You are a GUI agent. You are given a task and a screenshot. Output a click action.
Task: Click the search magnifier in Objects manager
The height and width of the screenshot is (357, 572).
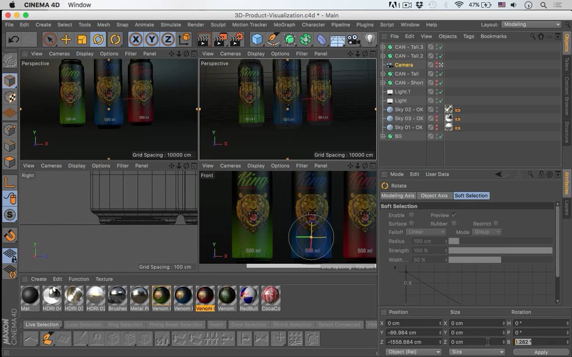533,36
